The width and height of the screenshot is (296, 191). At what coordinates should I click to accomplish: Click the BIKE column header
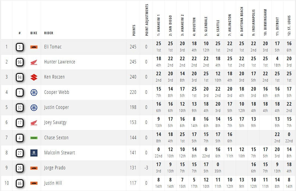[34, 33]
